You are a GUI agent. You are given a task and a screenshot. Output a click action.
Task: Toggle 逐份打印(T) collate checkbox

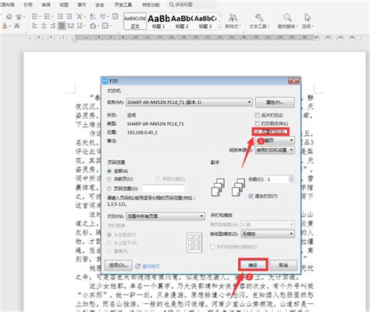pos(251,196)
